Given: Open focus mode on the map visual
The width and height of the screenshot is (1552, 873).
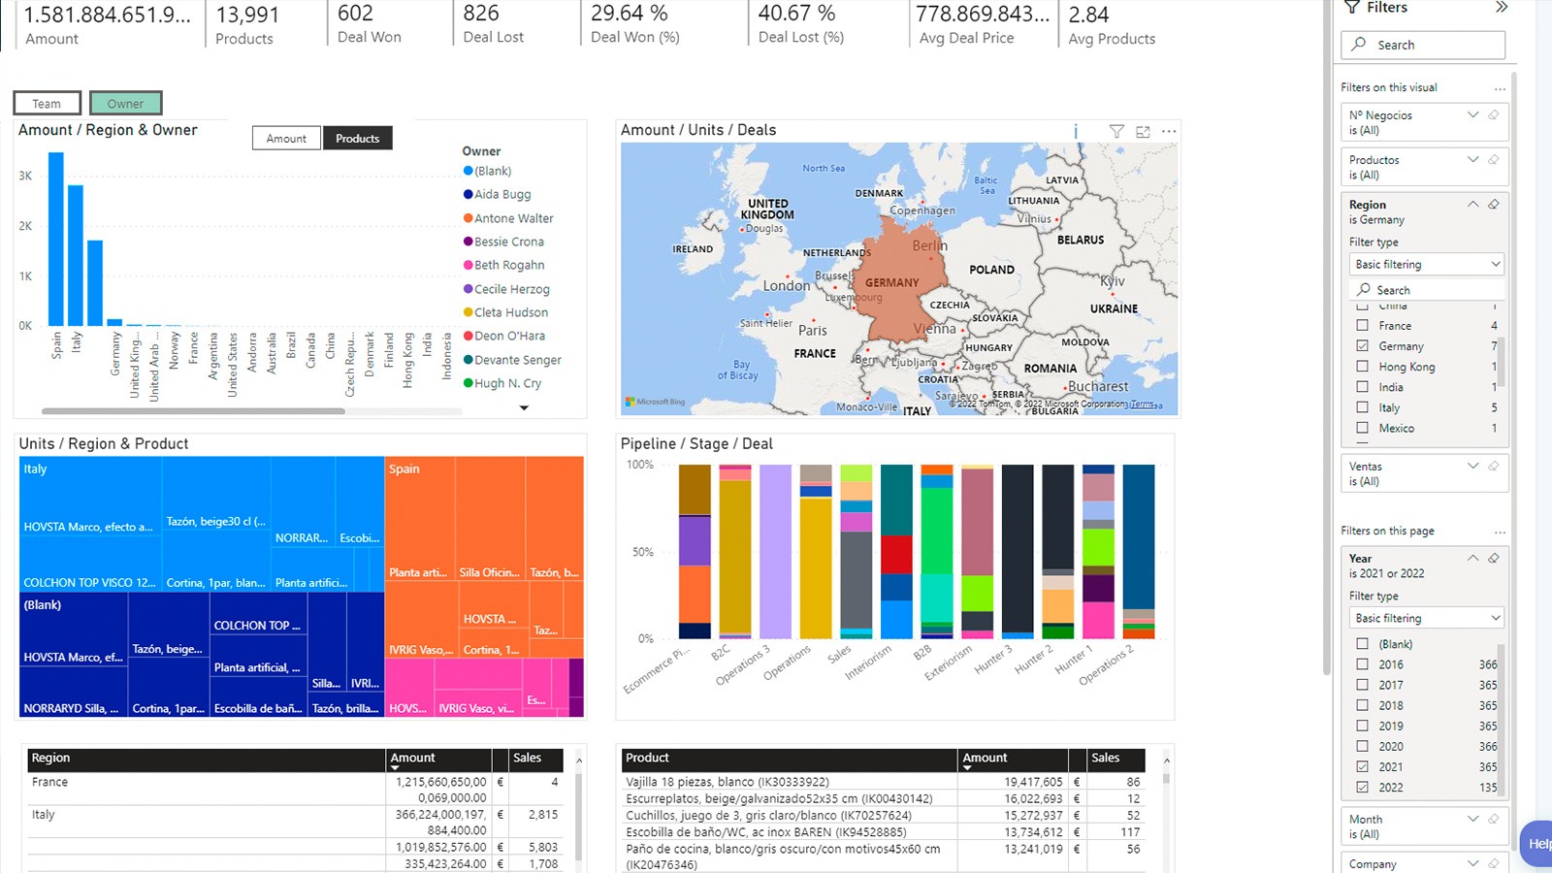Looking at the screenshot, I should (1143, 131).
